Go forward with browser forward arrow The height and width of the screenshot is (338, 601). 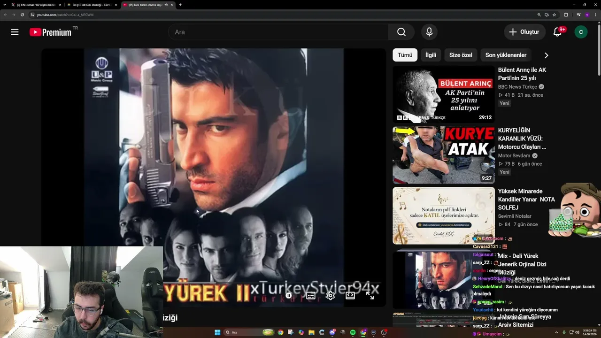pos(14,15)
